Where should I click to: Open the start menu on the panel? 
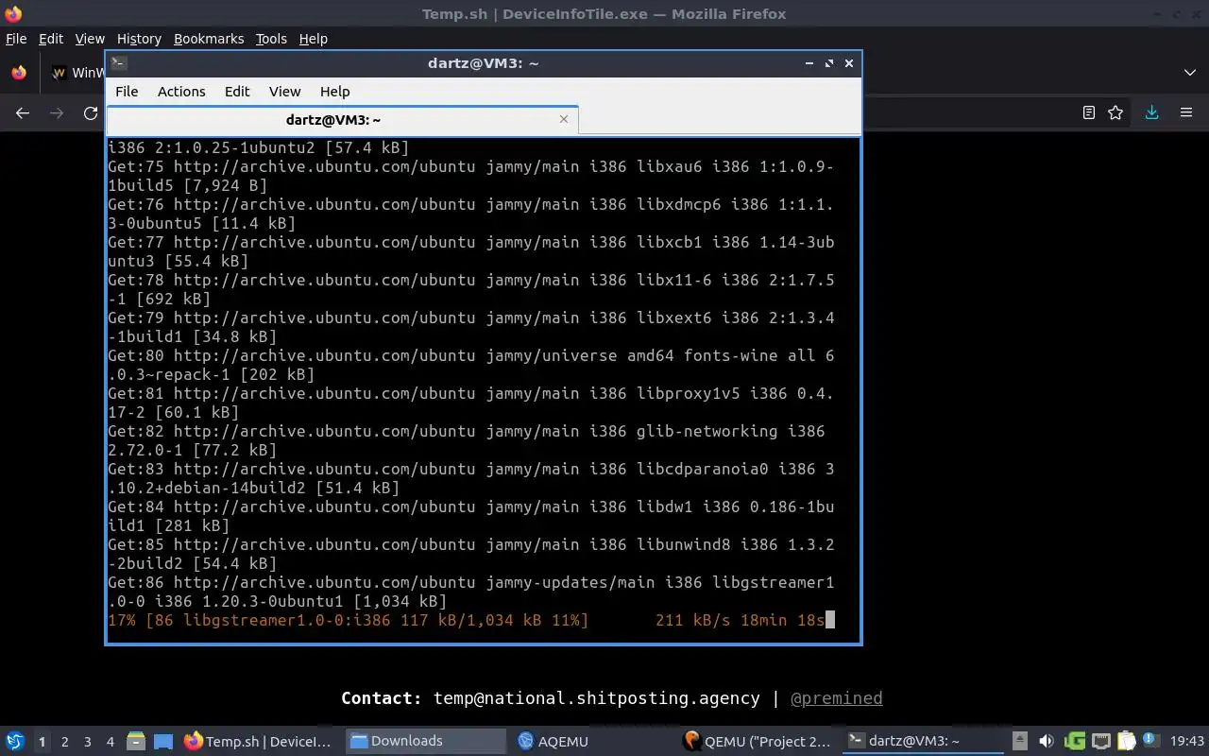15,741
